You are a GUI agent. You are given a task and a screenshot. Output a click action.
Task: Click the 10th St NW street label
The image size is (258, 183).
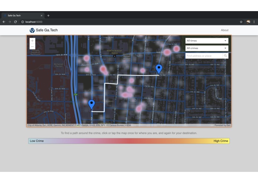[x=62, y=55]
